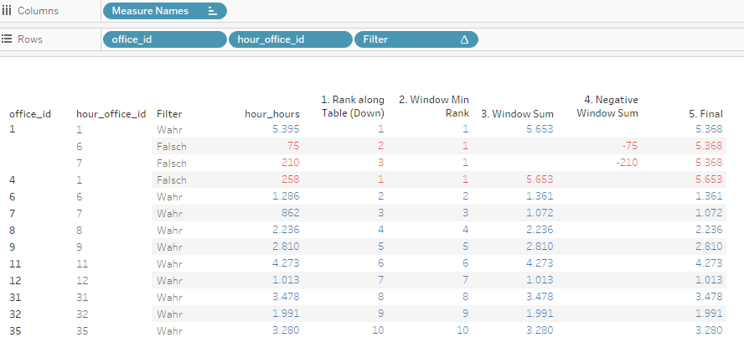The height and width of the screenshot is (348, 744).
Task: Click sort icon on Measure Names pill
Action: 212,11
